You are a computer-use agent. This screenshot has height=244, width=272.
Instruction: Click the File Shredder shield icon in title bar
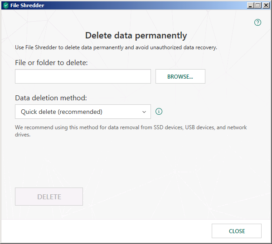coord(6,5)
